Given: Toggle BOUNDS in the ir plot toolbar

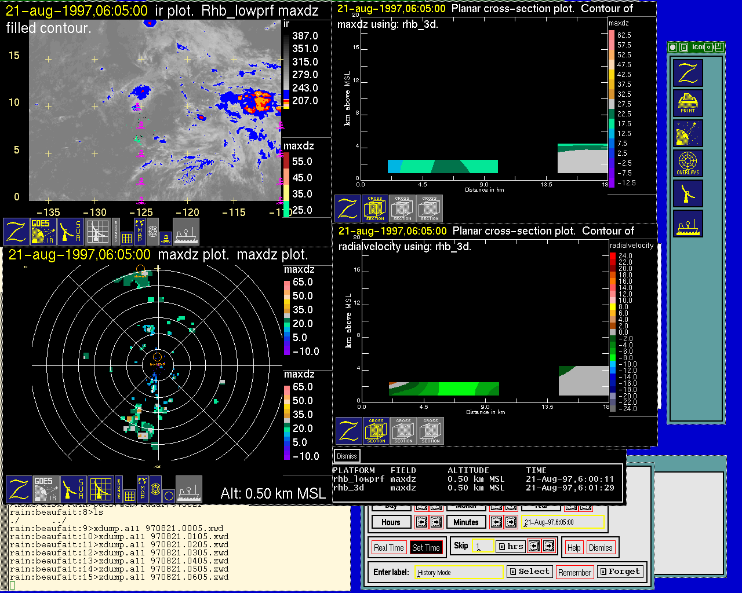Looking at the screenshot, I should pos(117,232).
